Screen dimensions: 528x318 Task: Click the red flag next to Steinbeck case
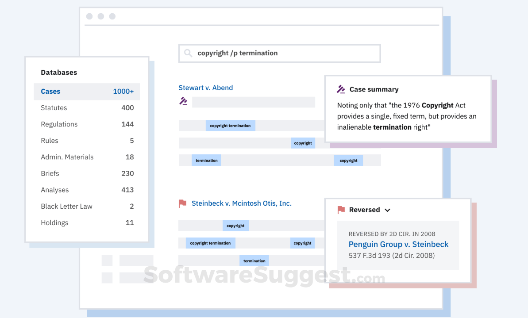pos(182,203)
